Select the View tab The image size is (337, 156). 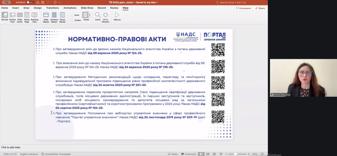pyautogui.click(x=125, y=8)
